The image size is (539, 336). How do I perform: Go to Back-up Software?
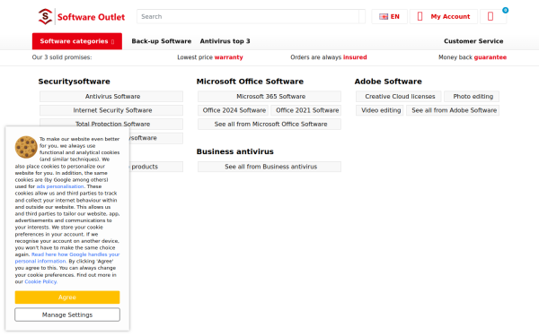coord(161,41)
